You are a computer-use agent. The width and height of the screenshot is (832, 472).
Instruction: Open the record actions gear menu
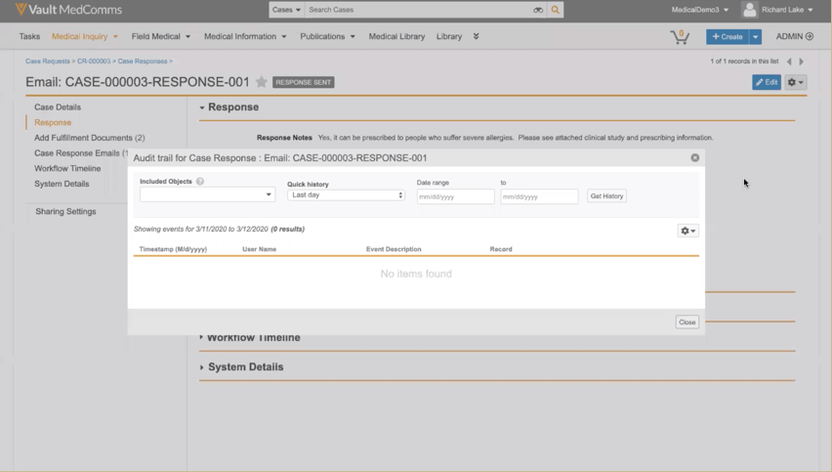(x=796, y=82)
